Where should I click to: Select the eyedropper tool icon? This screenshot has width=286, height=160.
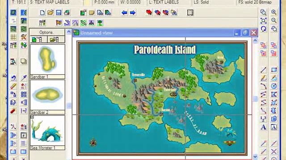coord(24,78)
